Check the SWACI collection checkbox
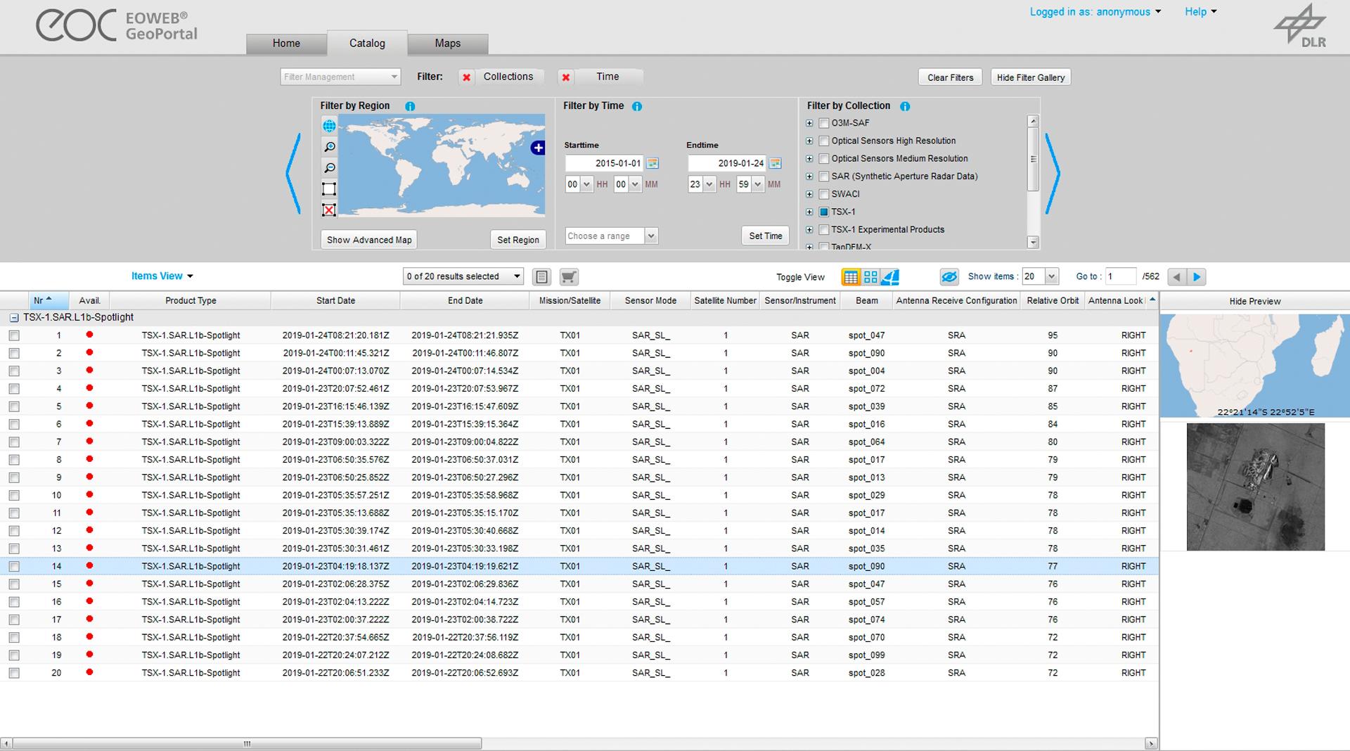1350x751 pixels. tap(824, 194)
